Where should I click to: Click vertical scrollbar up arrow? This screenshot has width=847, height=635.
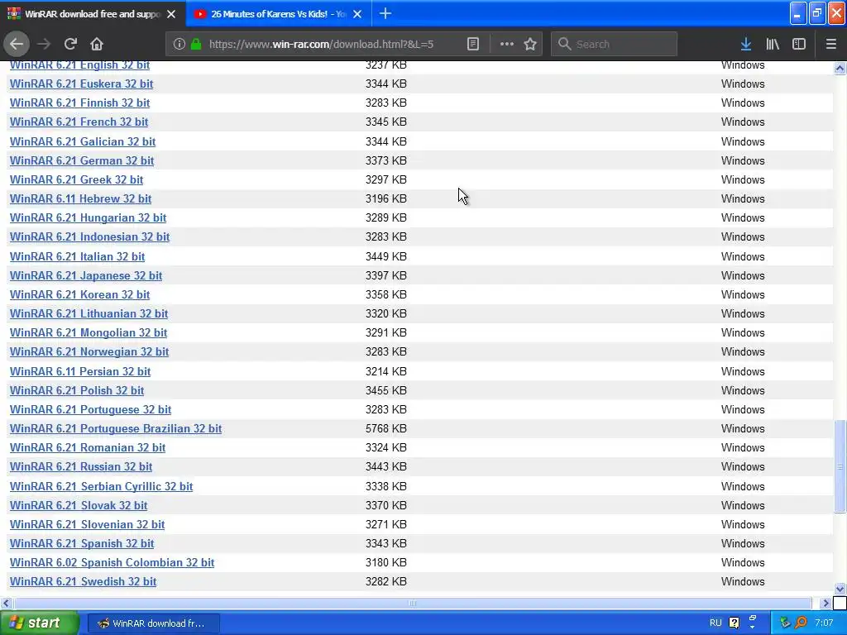click(x=840, y=68)
